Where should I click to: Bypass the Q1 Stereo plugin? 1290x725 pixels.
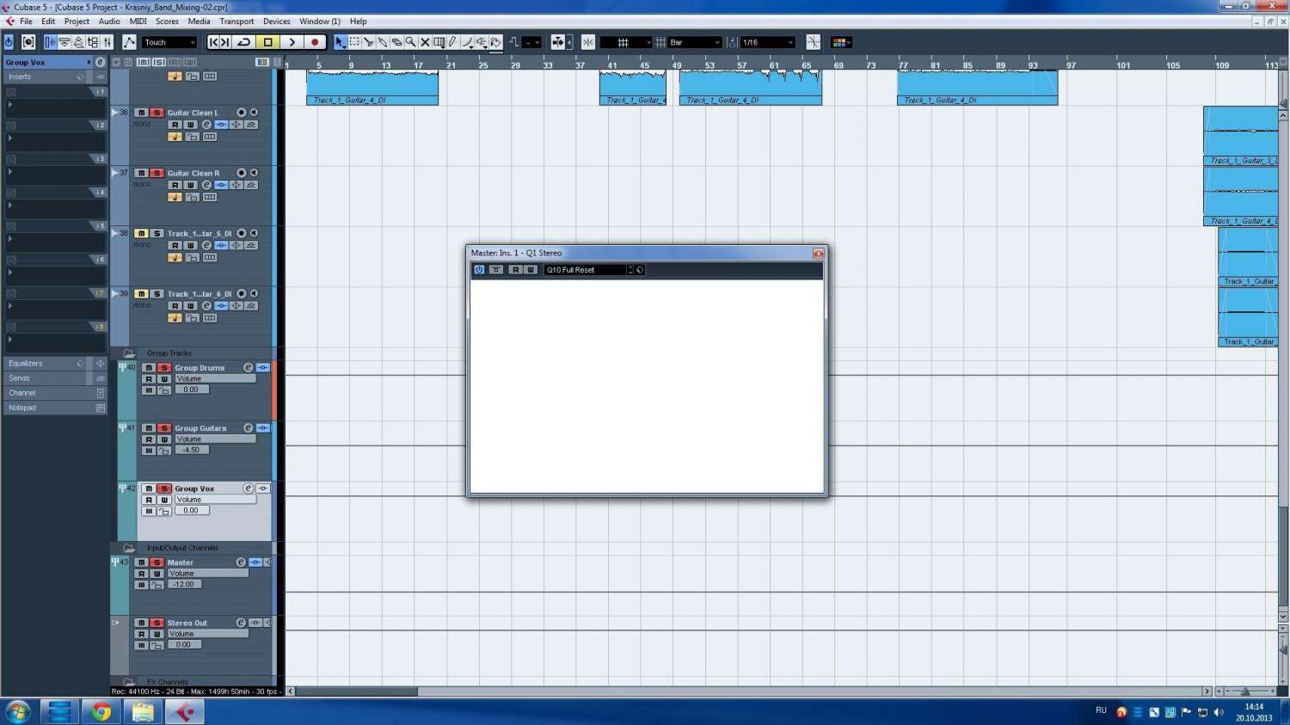[496, 270]
